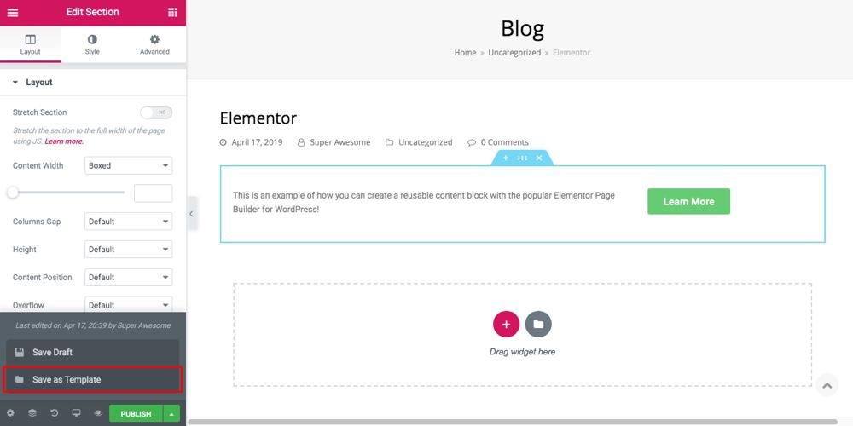Click the green Publish button
Screen dimensions: 853x426
pyautogui.click(x=136, y=413)
